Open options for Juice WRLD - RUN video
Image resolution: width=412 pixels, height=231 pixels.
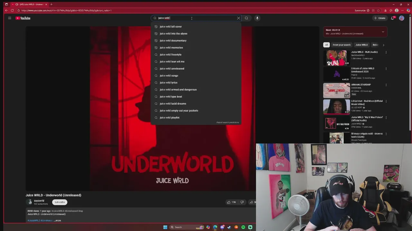(386, 52)
